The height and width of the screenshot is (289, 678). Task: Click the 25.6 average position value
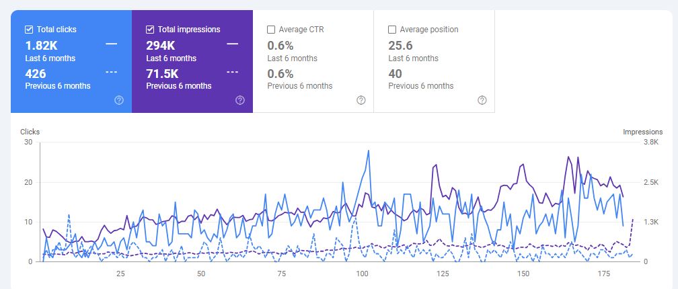pyautogui.click(x=401, y=46)
